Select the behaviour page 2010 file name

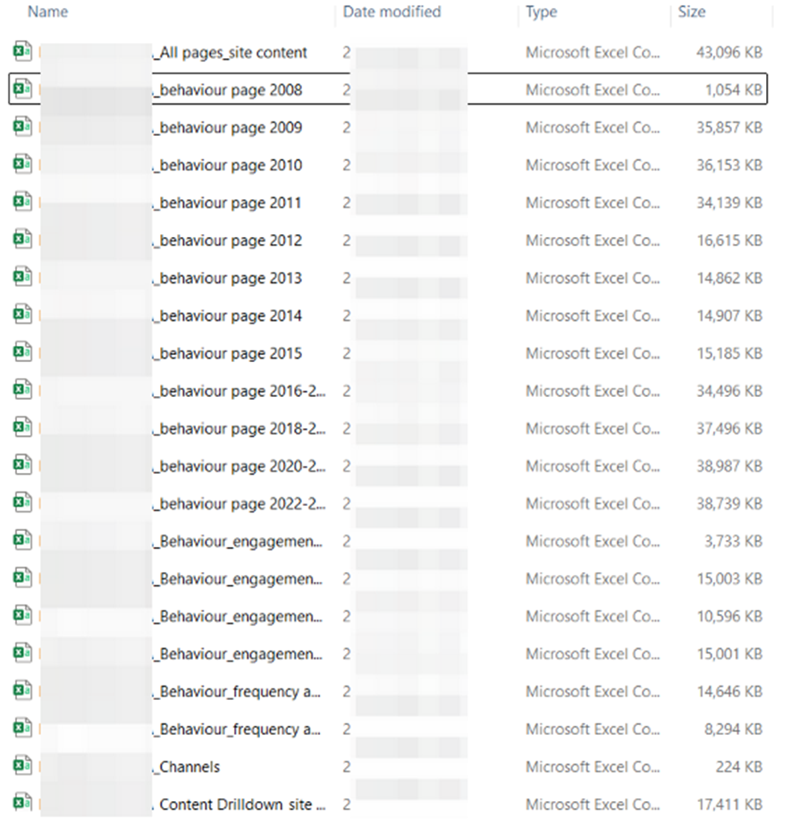click(x=229, y=165)
